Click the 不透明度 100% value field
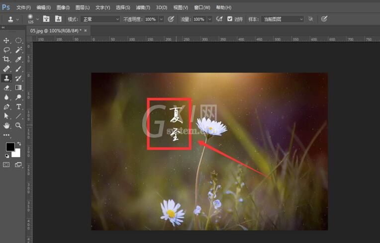 (x=151, y=19)
